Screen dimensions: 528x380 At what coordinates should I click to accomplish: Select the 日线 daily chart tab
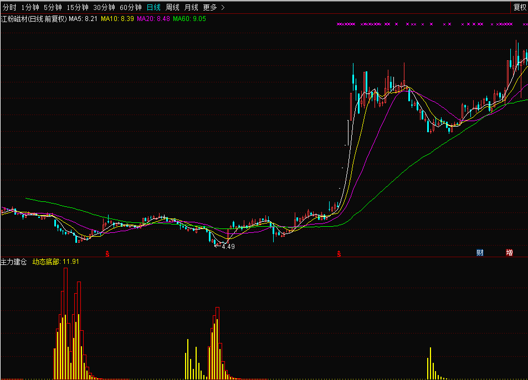click(x=153, y=7)
